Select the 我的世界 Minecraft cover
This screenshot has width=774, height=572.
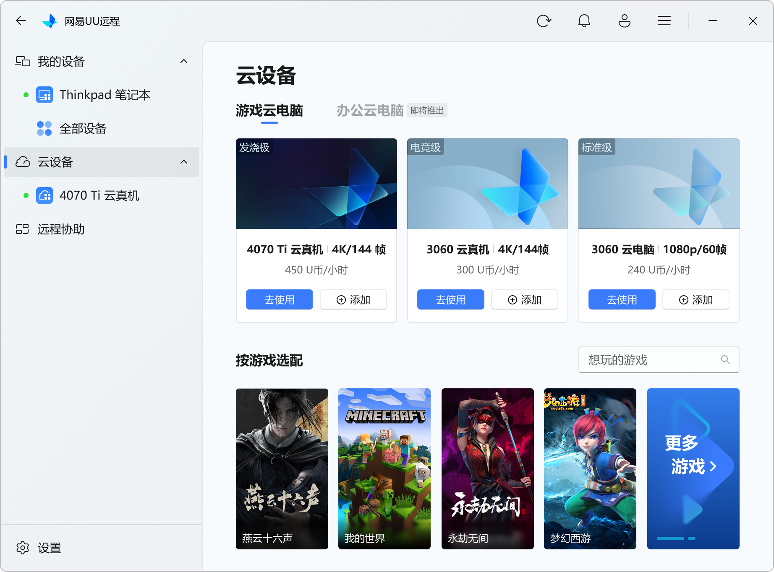(x=384, y=469)
